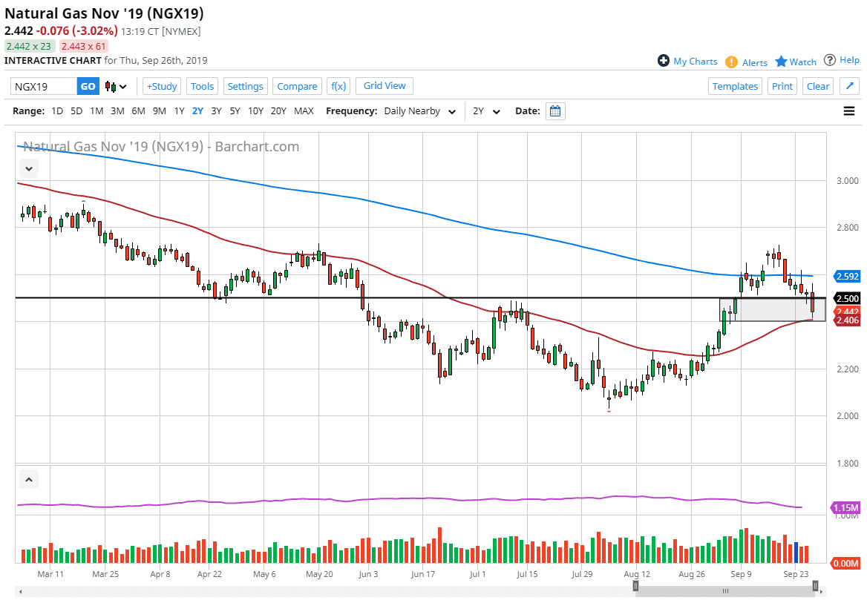Click the Alerts bell icon

pyautogui.click(x=731, y=62)
